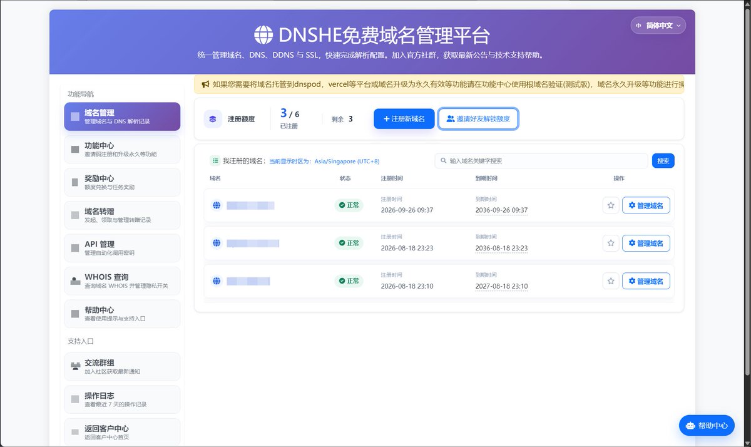Click the 交流群组 sidebar icon
Screen dimensions: 751x447
75,367
